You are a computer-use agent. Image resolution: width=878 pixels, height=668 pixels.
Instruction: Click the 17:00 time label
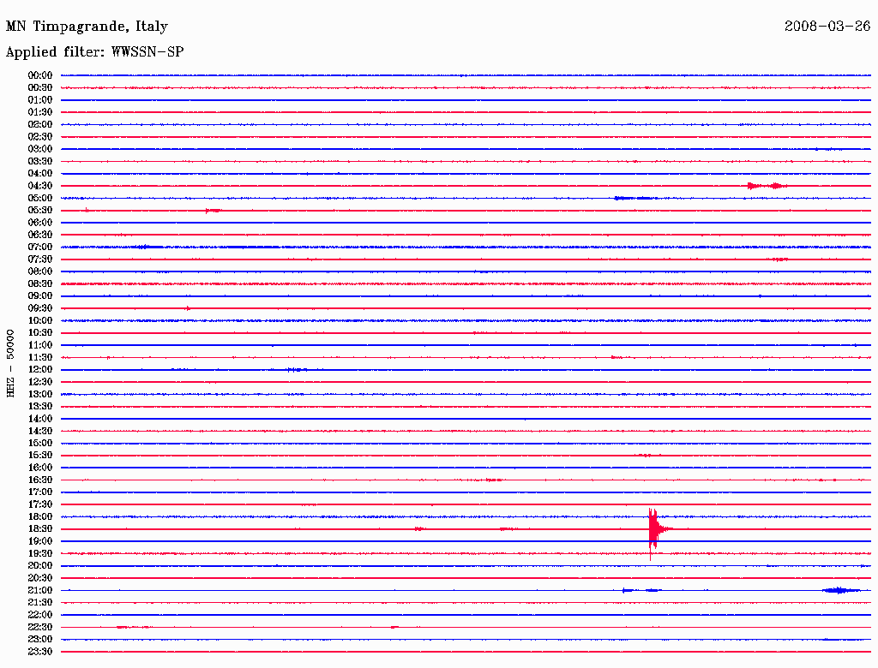coord(40,492)
